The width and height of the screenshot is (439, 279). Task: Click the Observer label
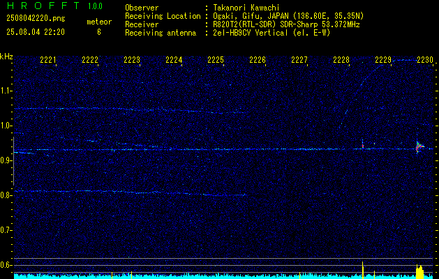tap(142, 8)
